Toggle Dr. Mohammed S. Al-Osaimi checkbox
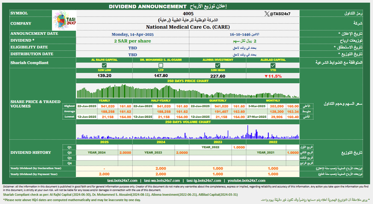373x204 pixels. [x=161, y=65]
